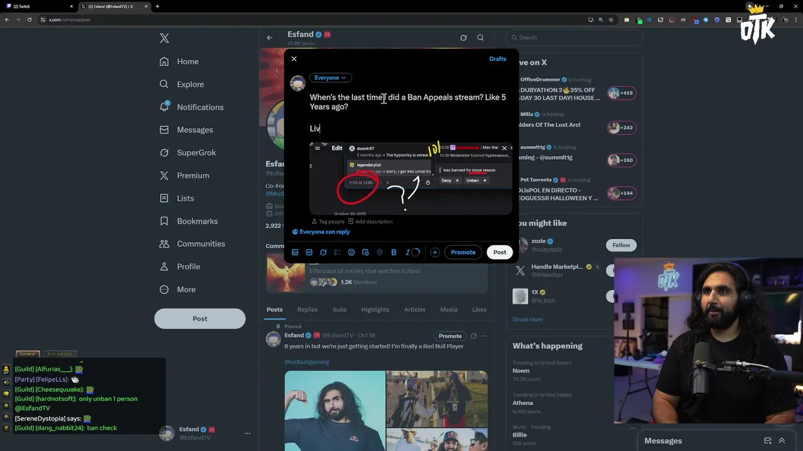This screenshot has width=803, height=451.
Task: Open Profile in the sidebar
Action: click(x=180, y=266)
